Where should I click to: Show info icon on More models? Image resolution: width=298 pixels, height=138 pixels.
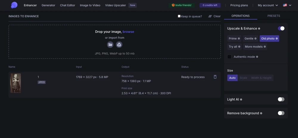click(265, 46)
